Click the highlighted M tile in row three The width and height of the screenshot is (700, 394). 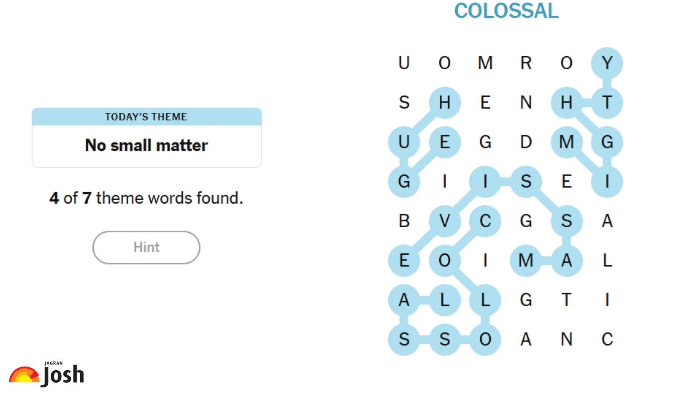567,142
